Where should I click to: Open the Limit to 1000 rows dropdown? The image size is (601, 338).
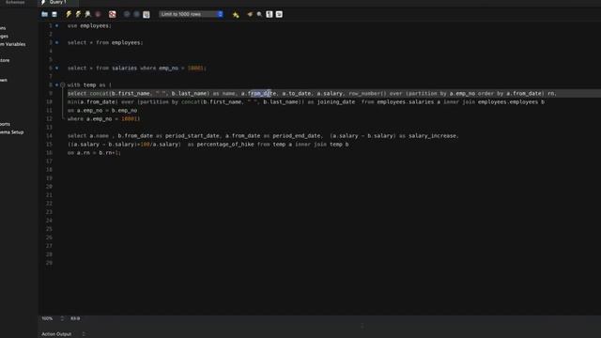pyautogui.click(x=191, y=14)
